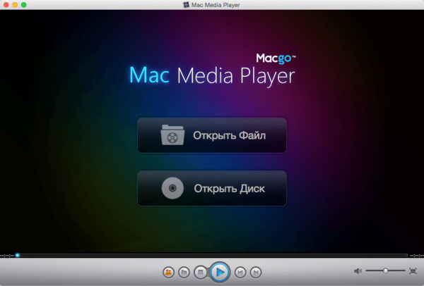This screenshot has width=424, height=286.
Task: Minimize the window with the yellow button
Action: coord(15,5)
